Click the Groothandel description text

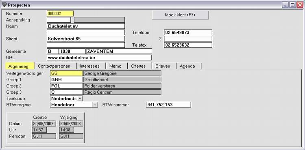(x=96, y=79)
